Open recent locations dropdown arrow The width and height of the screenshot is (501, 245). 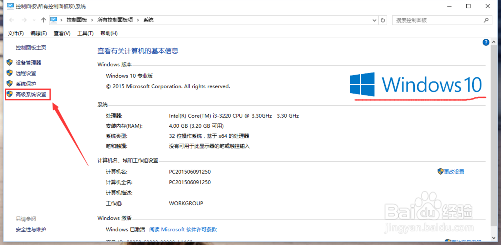click(34, 20)
